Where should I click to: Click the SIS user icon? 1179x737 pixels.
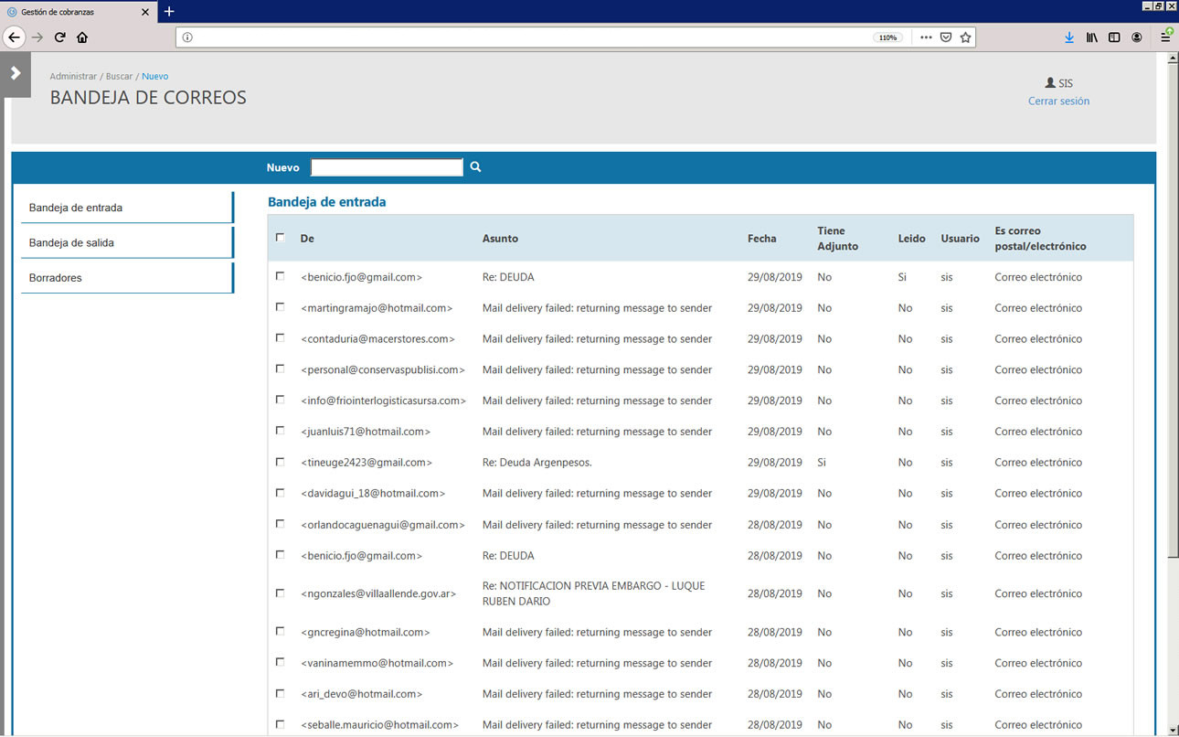1050,83
